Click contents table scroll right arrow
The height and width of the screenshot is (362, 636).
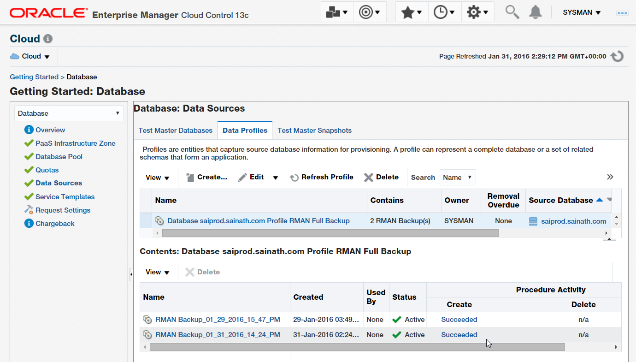(x=616, y=347)
